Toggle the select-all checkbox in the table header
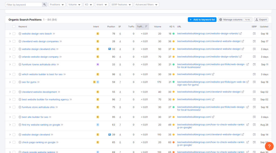 pos(14,27)
